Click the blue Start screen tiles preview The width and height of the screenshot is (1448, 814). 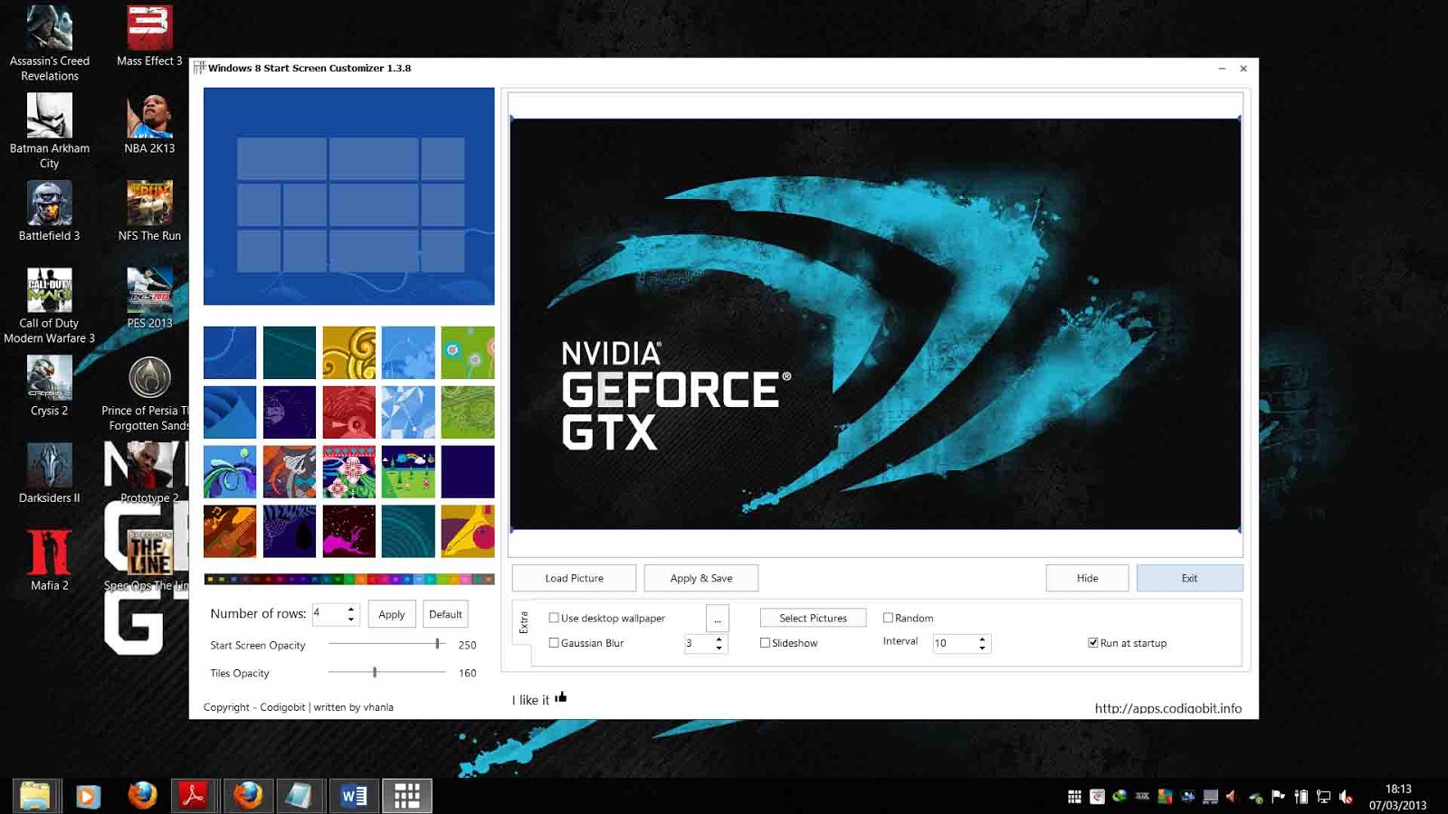click(349, 196)
